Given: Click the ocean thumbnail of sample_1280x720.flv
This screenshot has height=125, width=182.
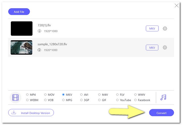Looking at the screenshot, I should coord(22,47).
